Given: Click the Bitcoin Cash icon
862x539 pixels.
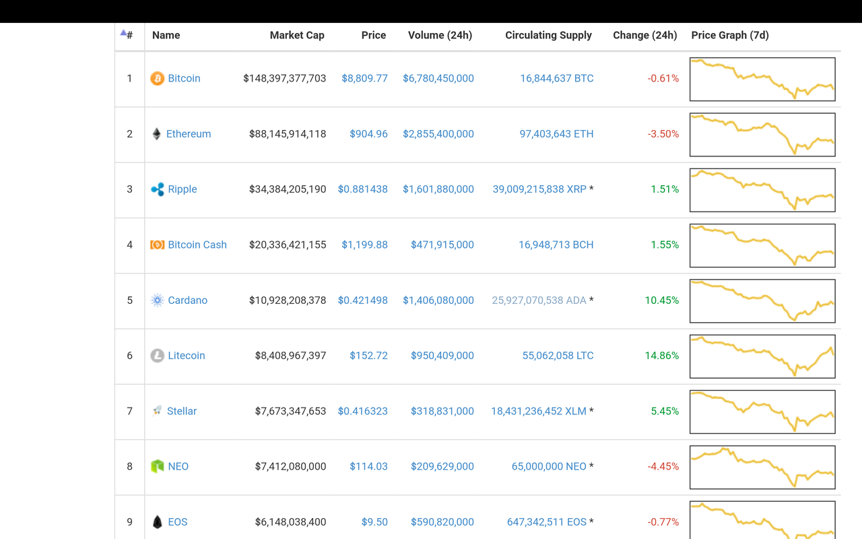Looking at the screenshot, I should tap(157, 245).
